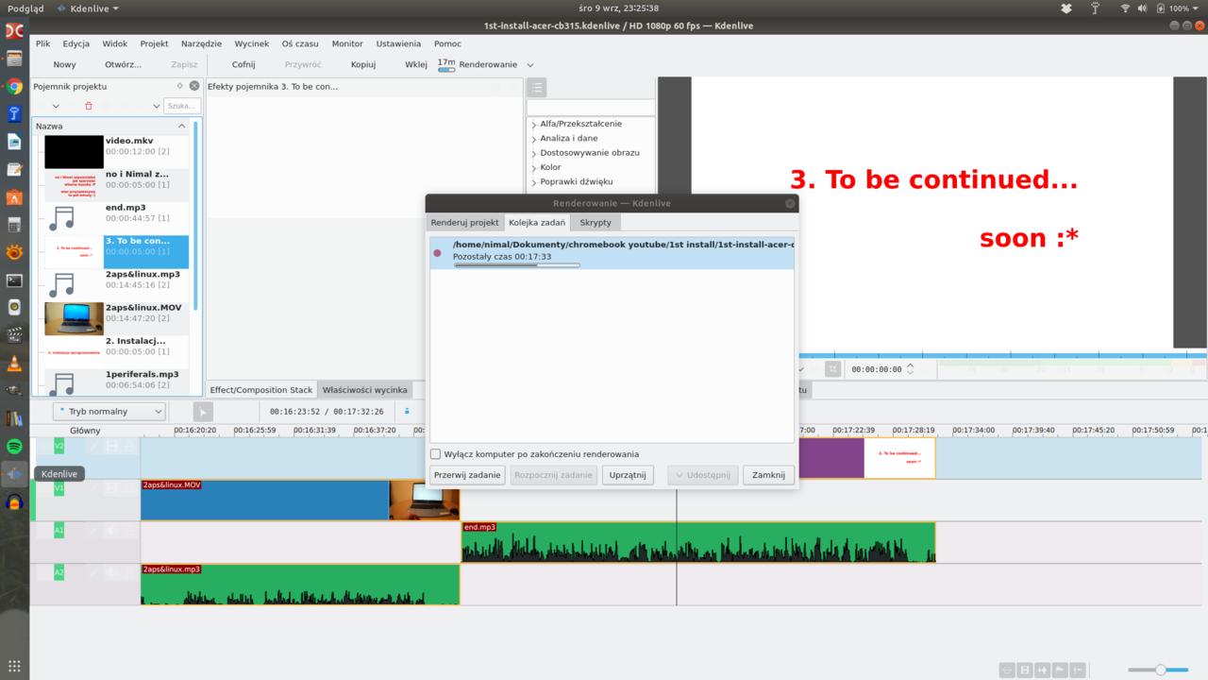
Task: Click the 17m render progress indicator in toolbar
Action: 446,64
